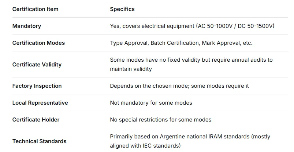Viewport: 294px width, 152px height.
Task: Click the "Mark Approval" text
Action: 221,43
